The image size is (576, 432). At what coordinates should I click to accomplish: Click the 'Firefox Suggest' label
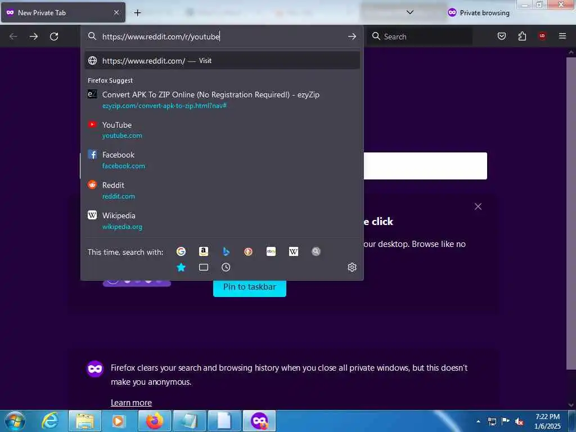110,80
